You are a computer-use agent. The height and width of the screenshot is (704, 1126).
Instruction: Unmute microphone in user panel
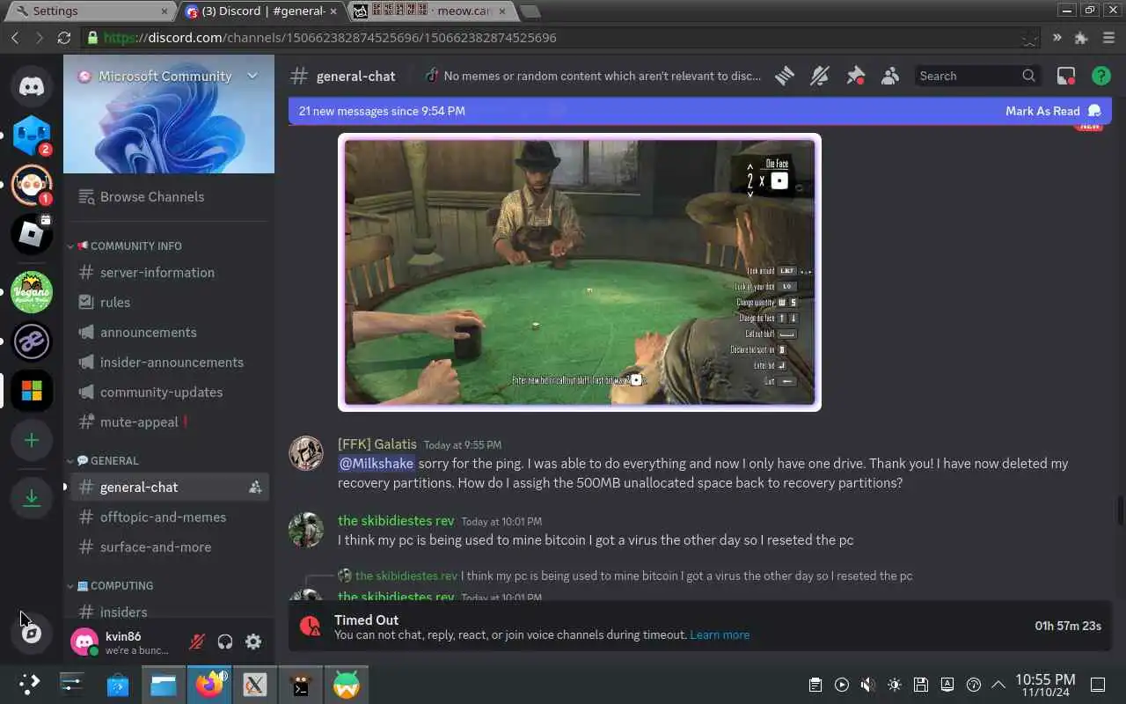pyautogui.click(x=197, y=642)
